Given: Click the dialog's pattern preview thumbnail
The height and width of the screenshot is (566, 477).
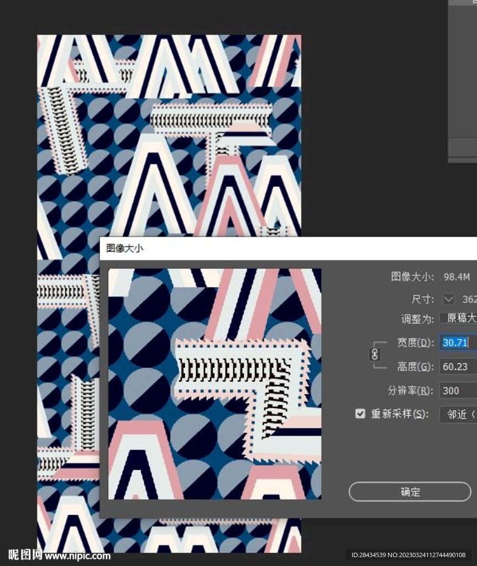Looking at the screenshot, I should 214,384.
